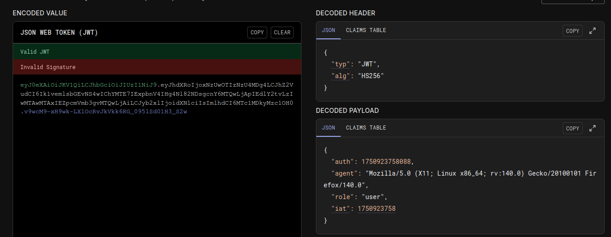Open Claims Table tab in Decoded Payload
This screenshot has width=611, height=237.
pos(366,128)
